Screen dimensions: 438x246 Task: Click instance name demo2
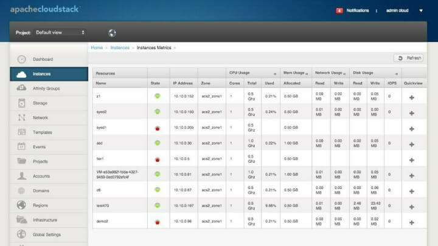102,221
